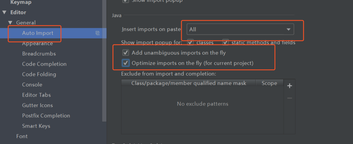The image size is (353, 144).
Task: Click the 'No exclude patterns' text
Action: pyautogui.click(x=203, y=104)
